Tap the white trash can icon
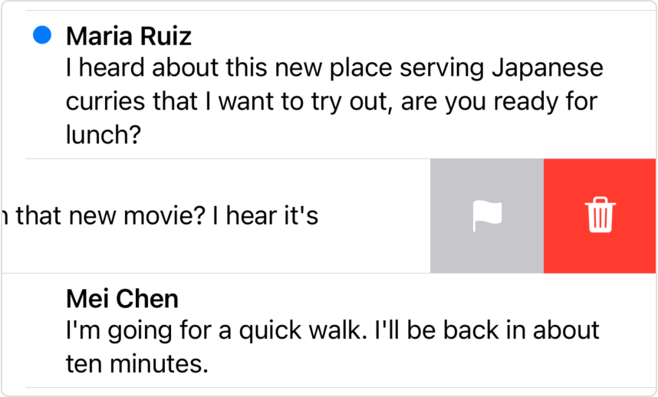This screenshot has height=397, width=658. pyautogui.click(x=600, y=216)
